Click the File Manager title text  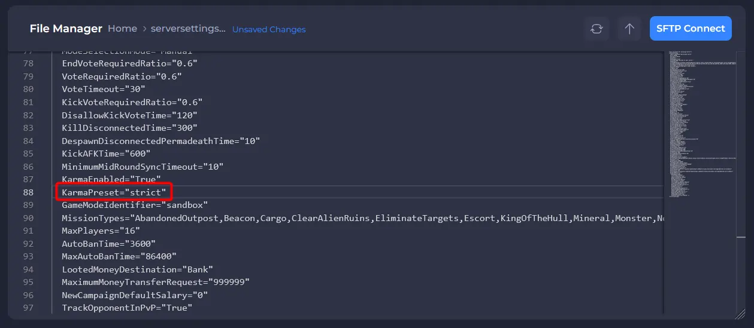(x=65, y=29)
